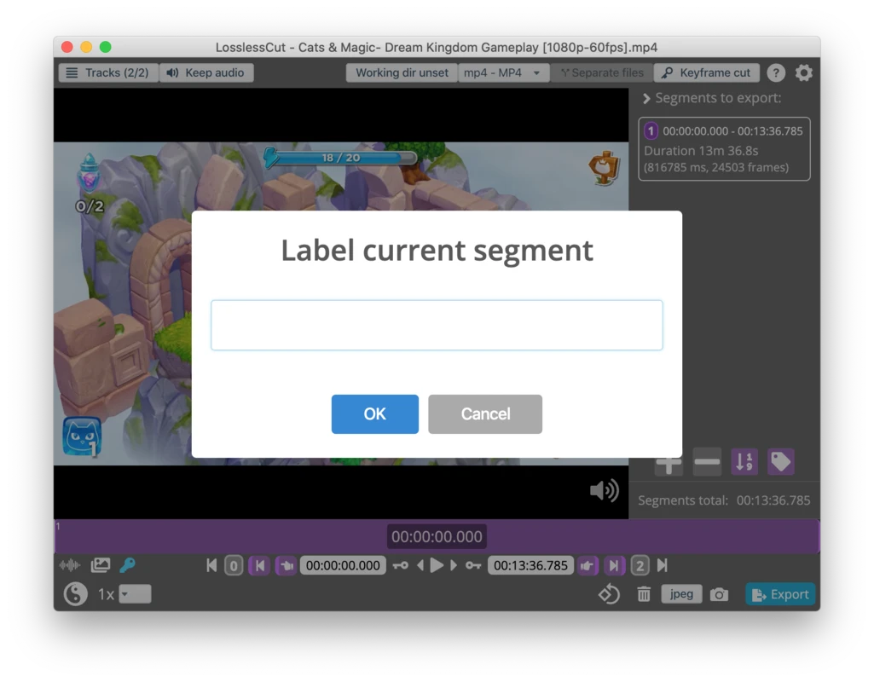Step forward one frame
This screenshot has height=682, width=874.
[454, 565]
